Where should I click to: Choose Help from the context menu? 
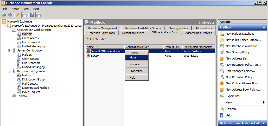pos(137,78)
